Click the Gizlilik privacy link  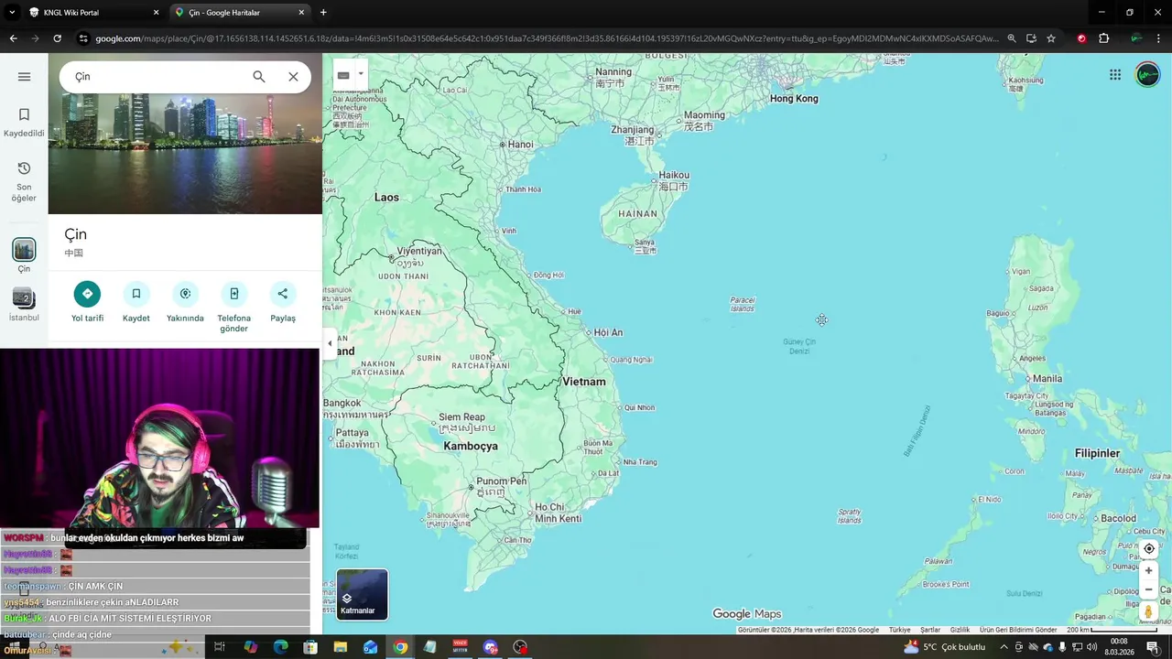960,630
